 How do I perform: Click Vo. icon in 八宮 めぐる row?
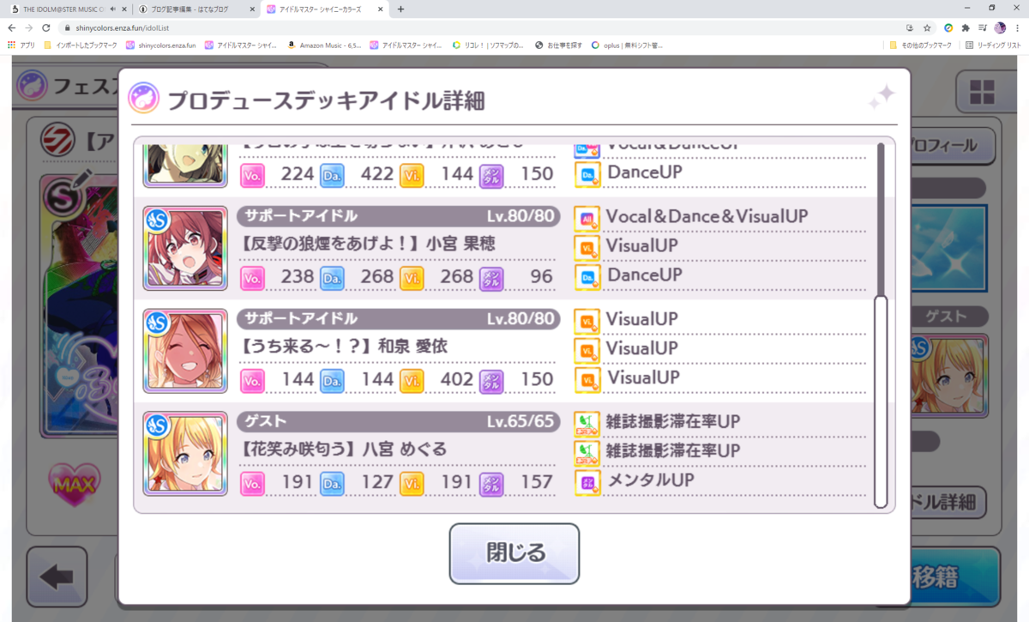pos(252,483)
